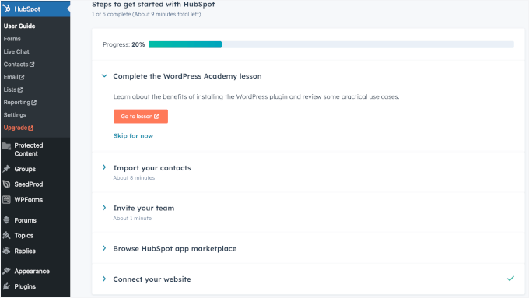Click external-link icon next to Contacts
Screen dimensions: 529x298
tap(32, 65)
